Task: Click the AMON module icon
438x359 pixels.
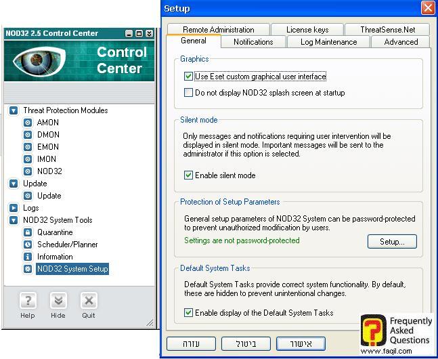Action: pyautogui.click(x=28, y=123)
